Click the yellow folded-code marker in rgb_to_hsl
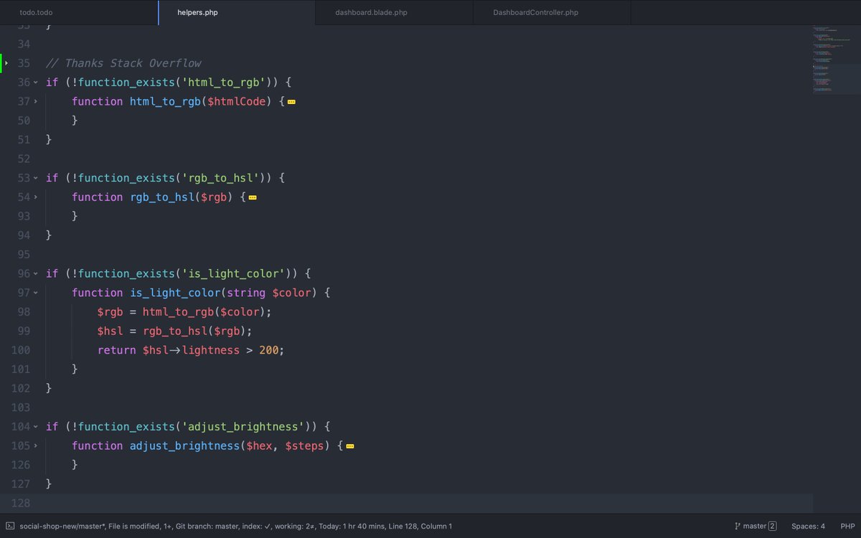The height and width of the screenshot is (538, 861). [253, 197]
